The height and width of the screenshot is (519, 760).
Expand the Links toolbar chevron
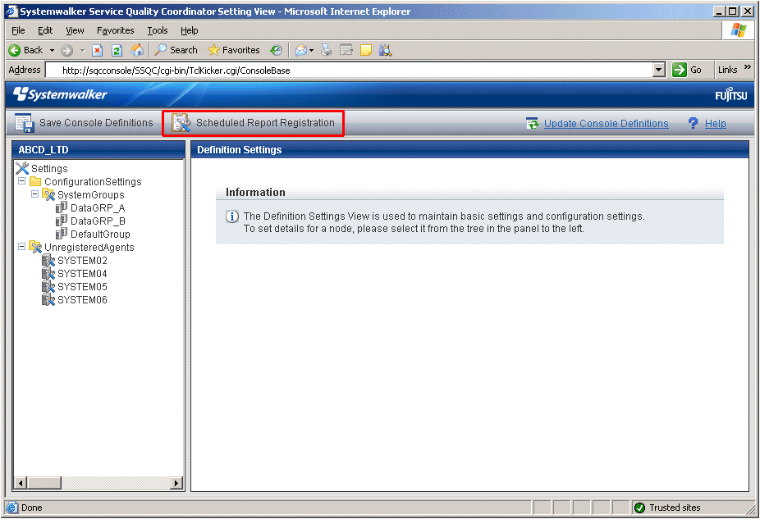[x=748, y=67]
